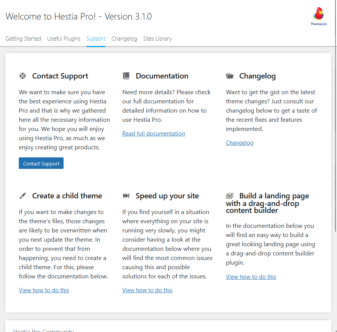Click the Documentation heading text

(x=162, y=76)
